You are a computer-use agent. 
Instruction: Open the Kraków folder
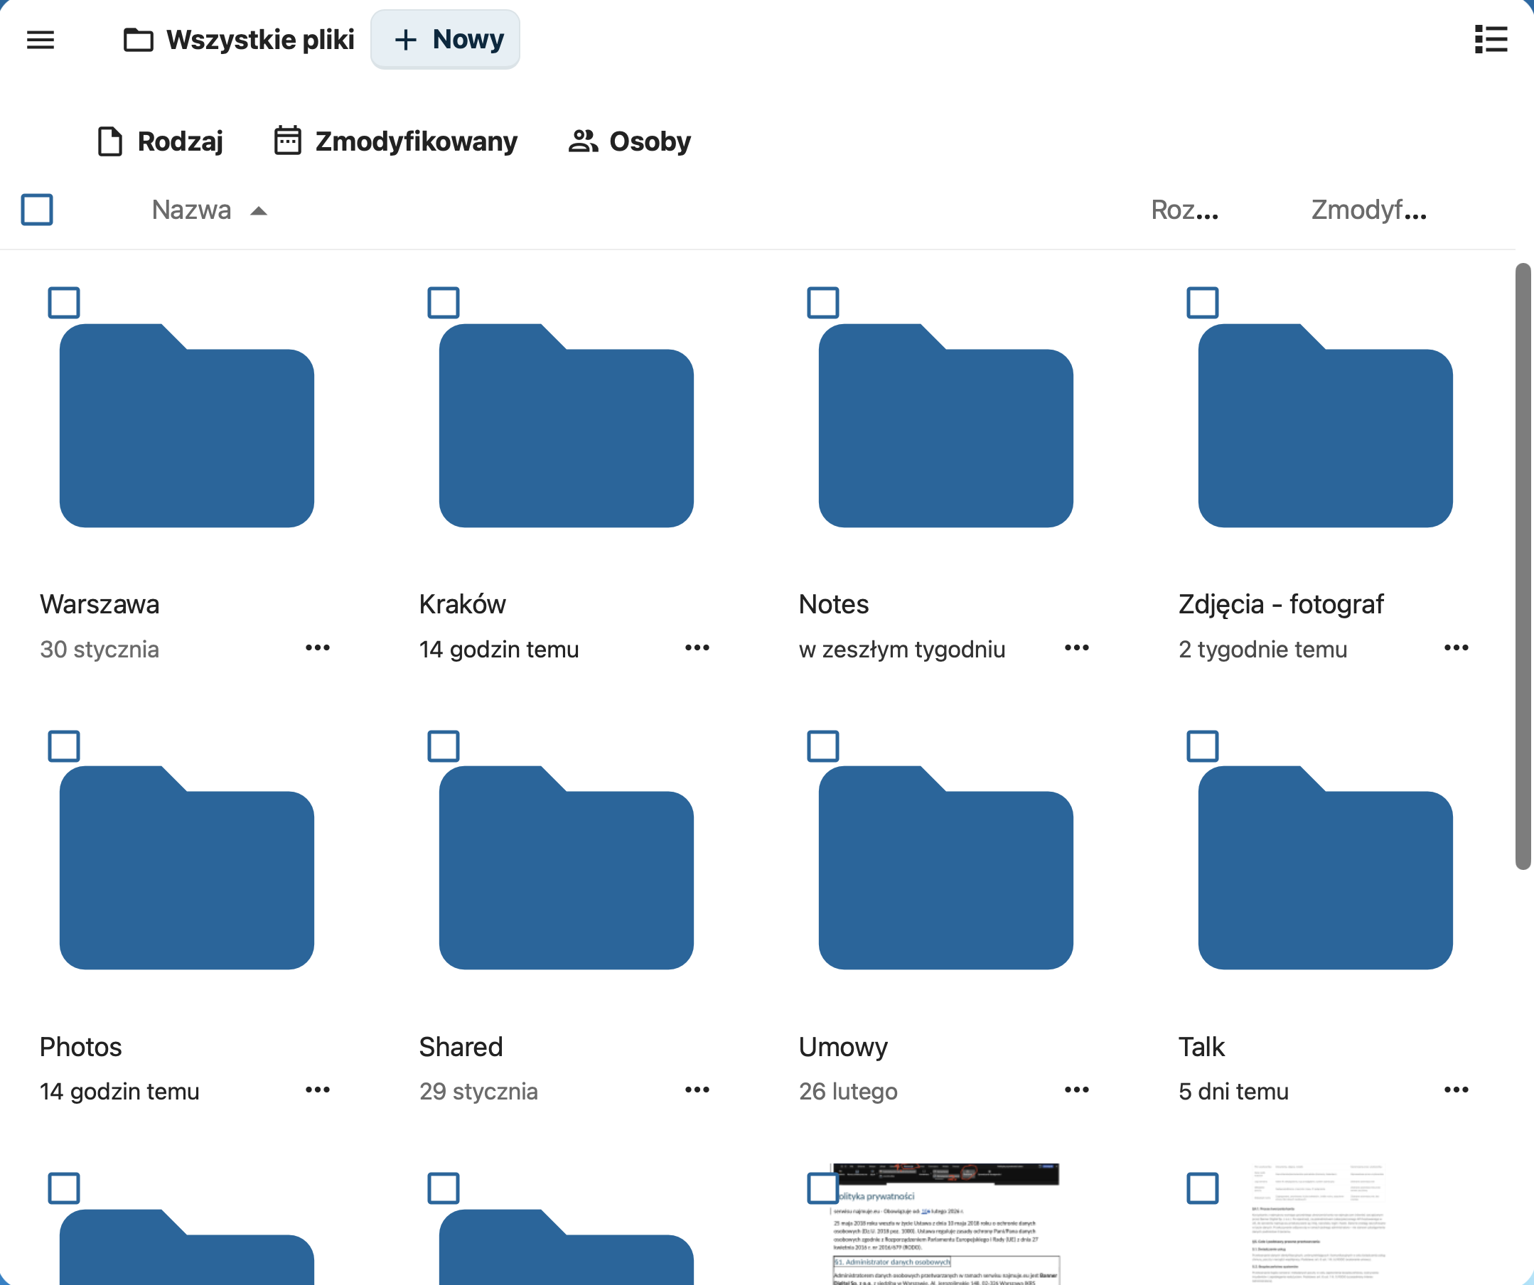pyautogui.click(x=565, y=427)
